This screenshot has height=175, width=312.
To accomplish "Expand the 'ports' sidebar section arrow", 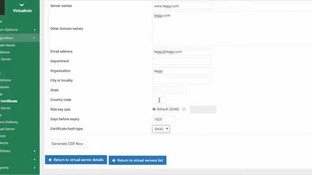I will (x=35, y=168).
